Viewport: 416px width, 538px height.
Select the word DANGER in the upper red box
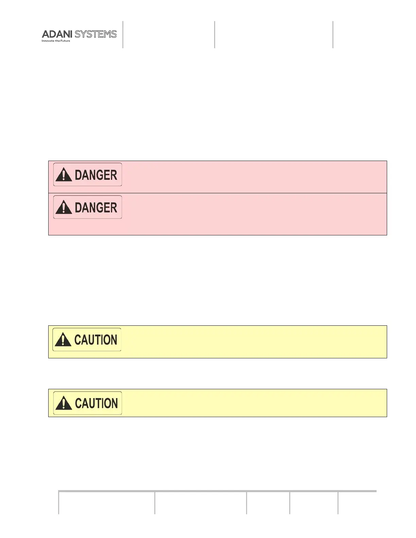96,175
